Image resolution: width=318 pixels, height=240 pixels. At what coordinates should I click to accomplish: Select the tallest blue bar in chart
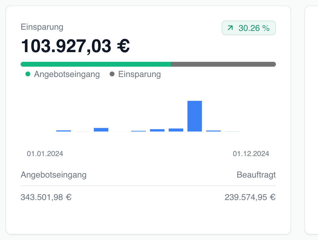195,116
